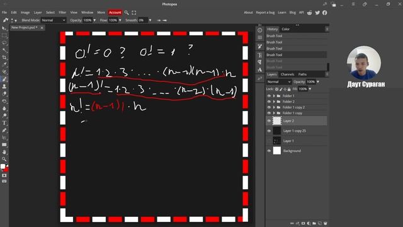Select the Layer 2 thumbnail
This screenshot has width=403, height=227.
277,120
